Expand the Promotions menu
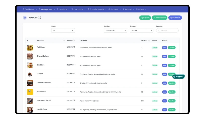The width and height of the screenshot is (205, 119). pyautogui.click(x=78, y=9)
